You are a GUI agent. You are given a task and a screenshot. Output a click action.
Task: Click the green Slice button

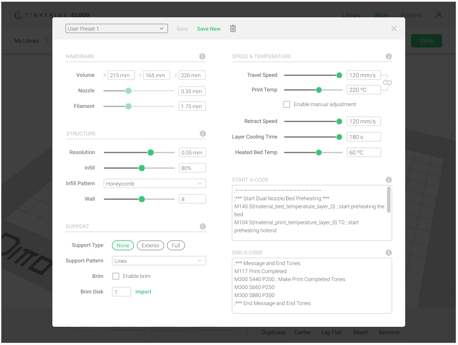pos(426,41)
